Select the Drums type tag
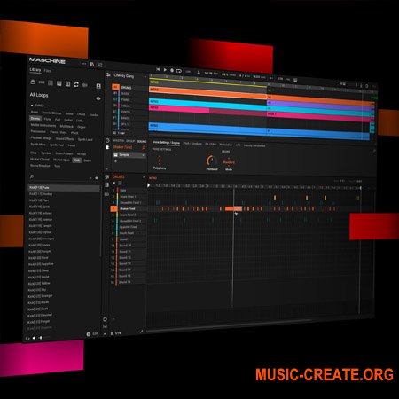This screenshot has width=399, height=399. (x=35, y=118)
